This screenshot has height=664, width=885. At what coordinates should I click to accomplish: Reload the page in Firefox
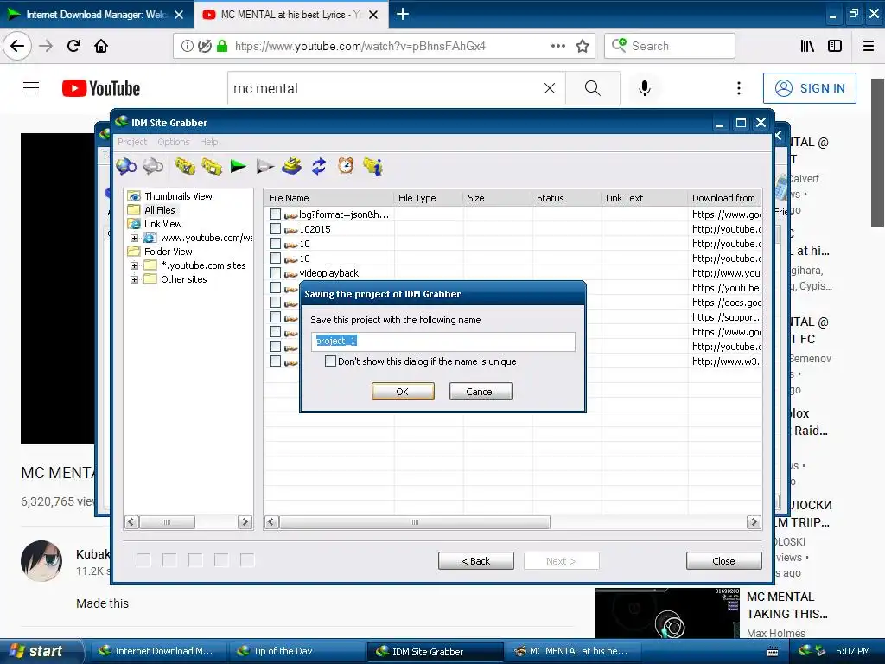pyautogui.click(x=73, y=46)
